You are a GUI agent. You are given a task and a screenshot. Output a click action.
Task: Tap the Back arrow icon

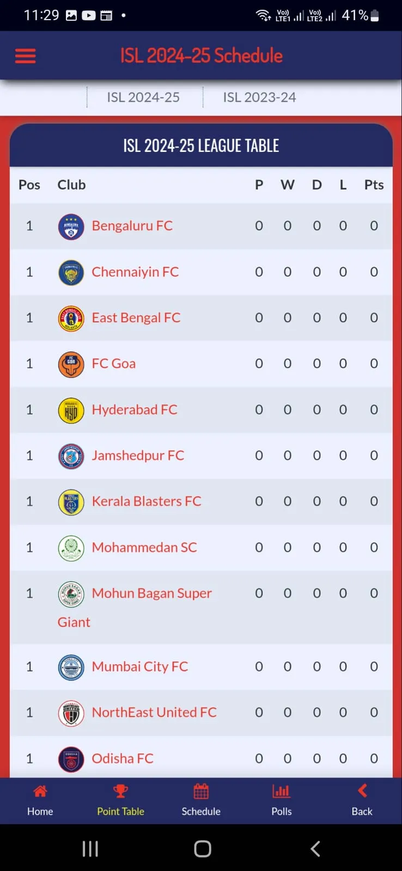(362, 791)
